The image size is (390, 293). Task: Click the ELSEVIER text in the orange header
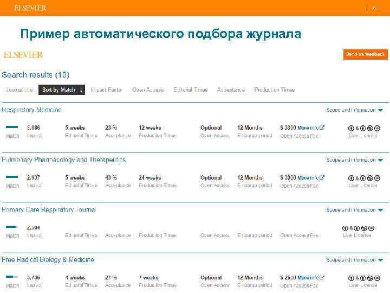click(x=30, y=8)
